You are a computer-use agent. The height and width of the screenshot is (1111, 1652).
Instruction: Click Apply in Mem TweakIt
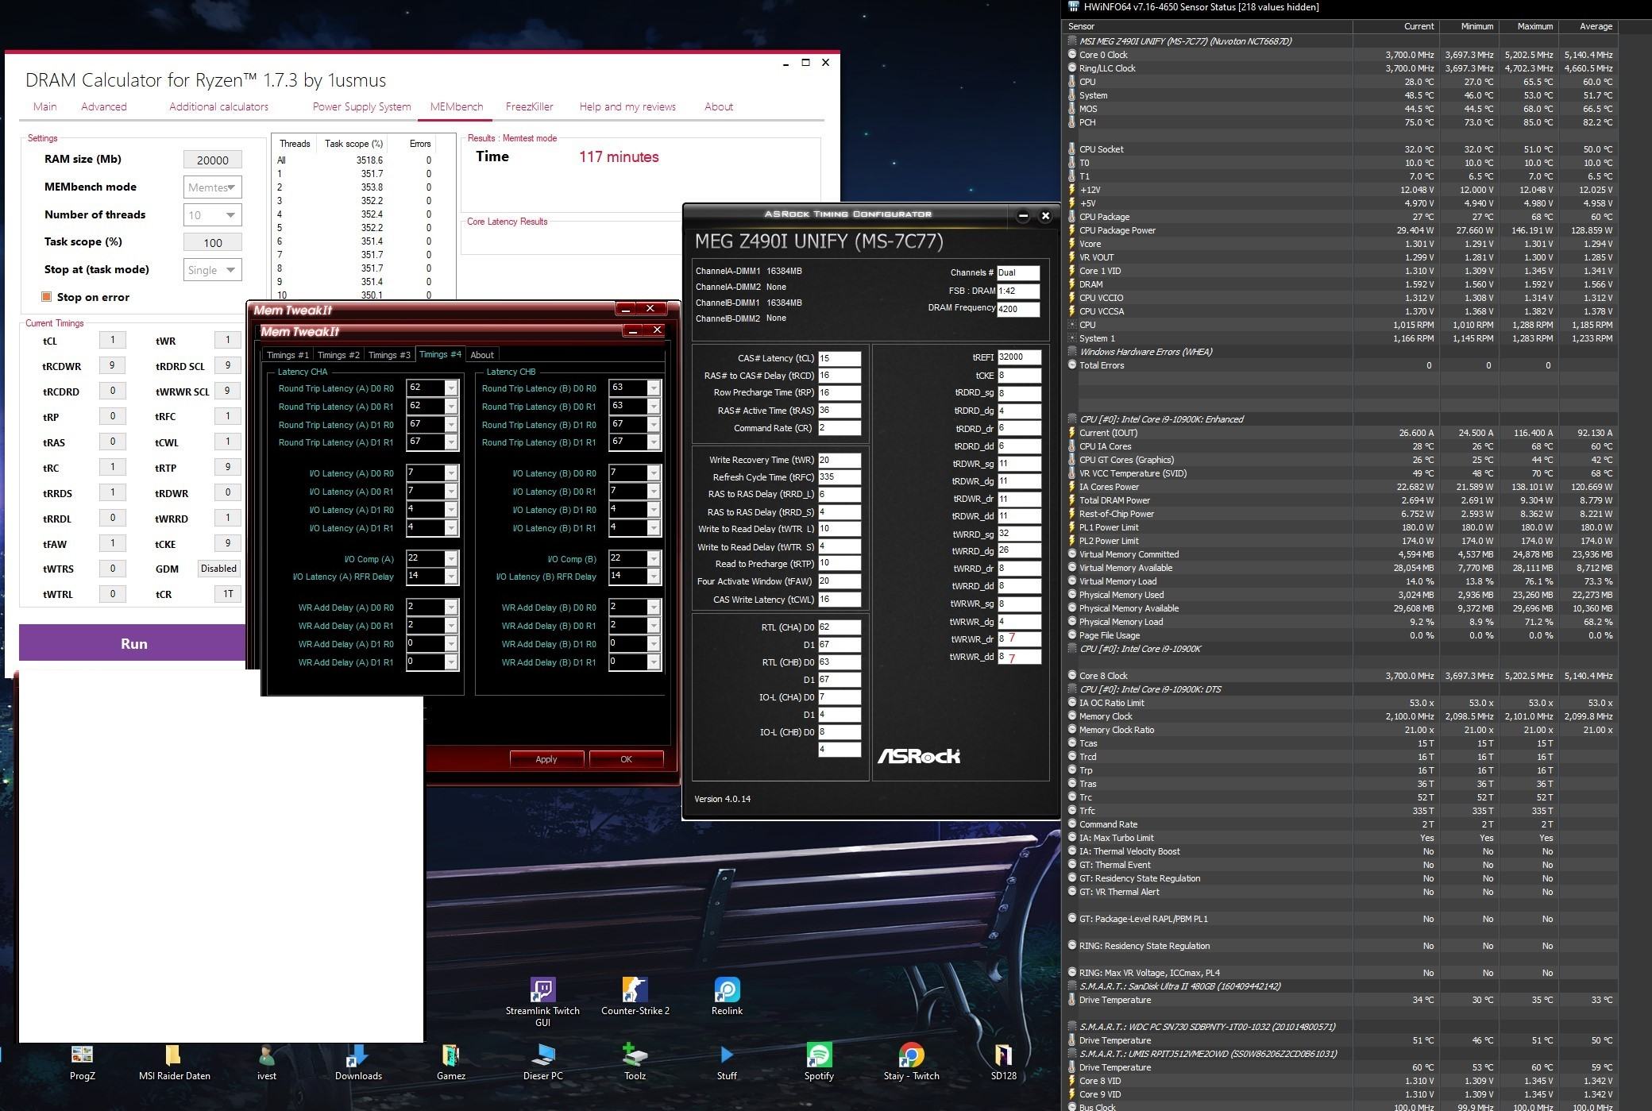pyautogui.click(x=546, y=759)
